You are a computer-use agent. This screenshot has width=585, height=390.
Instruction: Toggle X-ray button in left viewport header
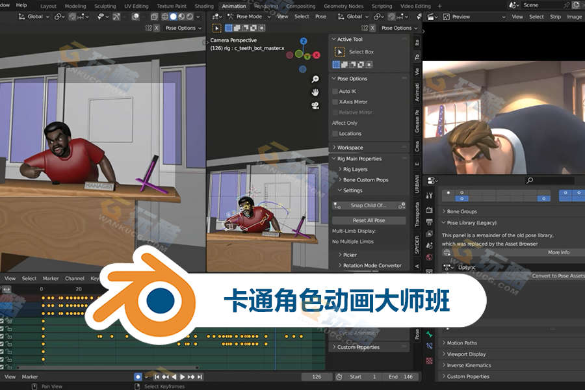(x=154, y=17)
